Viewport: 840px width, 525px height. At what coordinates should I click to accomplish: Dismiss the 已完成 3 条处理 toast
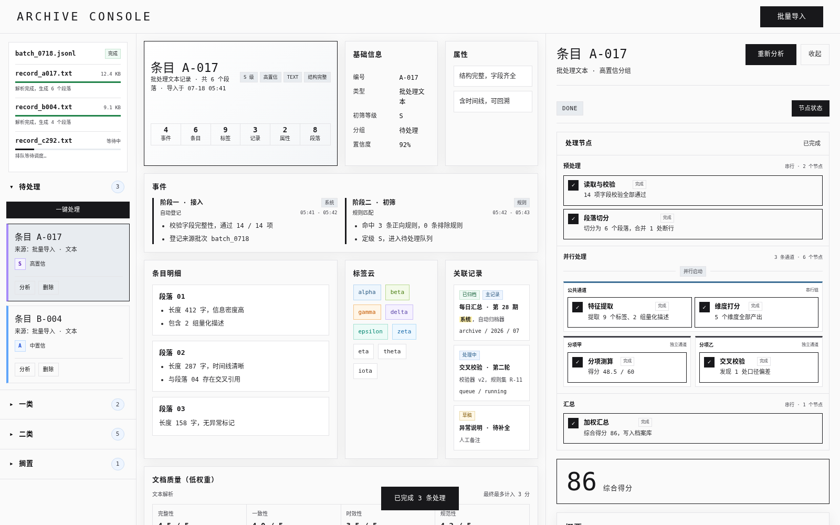pyautogui.click(x=420, y=498)
